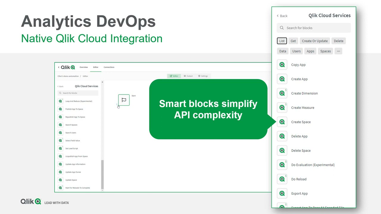
Task: Click the Create App block icon
Action: (282, 79)
